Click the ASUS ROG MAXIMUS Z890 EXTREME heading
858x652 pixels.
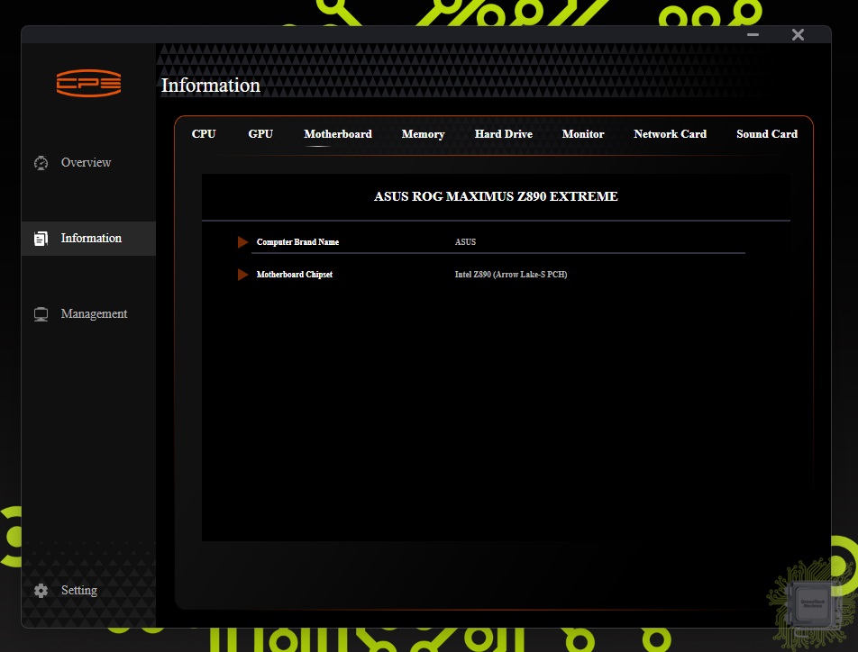496,196
